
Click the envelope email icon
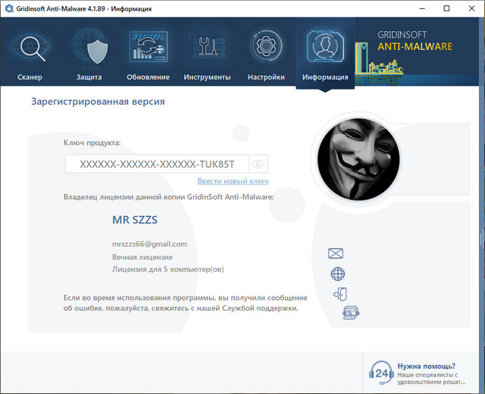(x=336, y=254)
